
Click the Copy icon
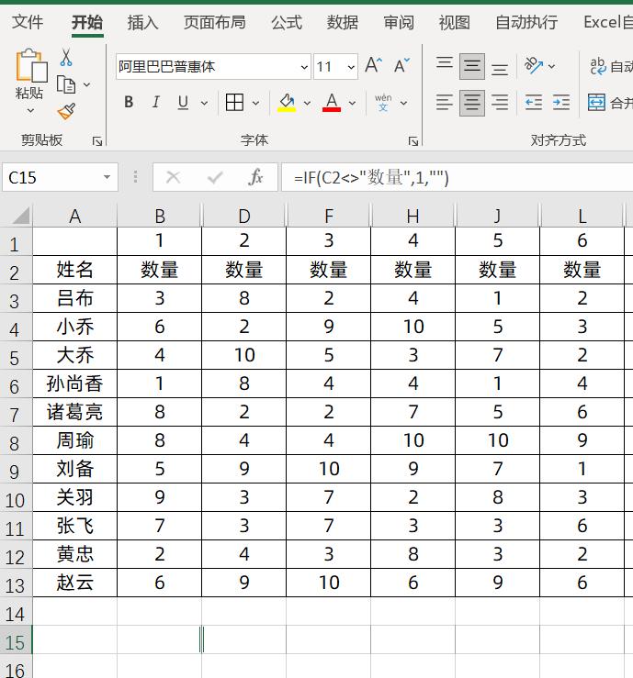click(66, 84)
